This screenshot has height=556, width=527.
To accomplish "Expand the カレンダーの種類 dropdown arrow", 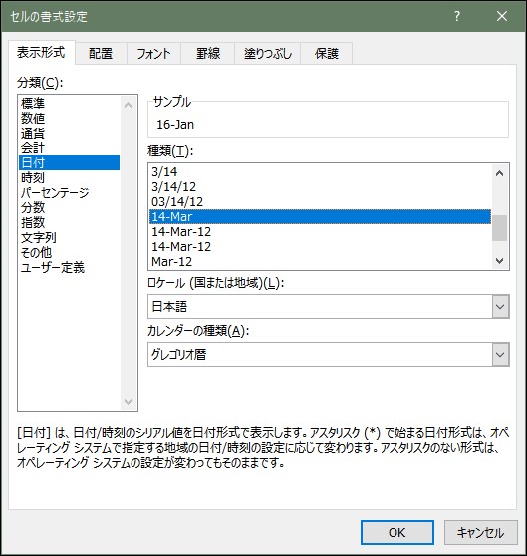I will click(500, 355).
